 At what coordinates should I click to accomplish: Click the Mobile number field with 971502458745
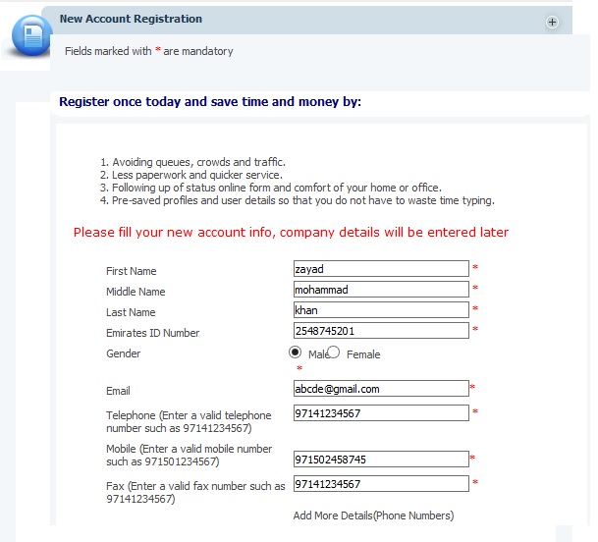[x=381, y=459]
